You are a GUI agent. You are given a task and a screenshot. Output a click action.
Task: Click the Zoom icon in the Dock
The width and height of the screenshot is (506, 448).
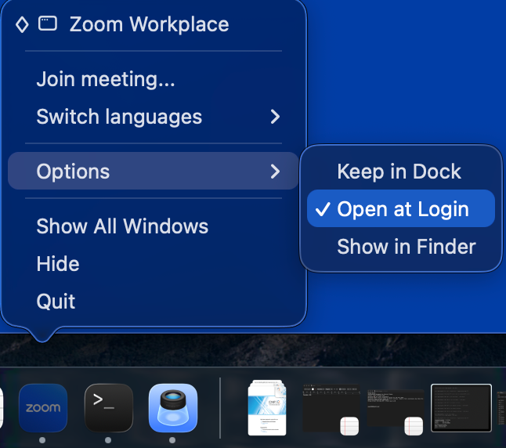click(x=43, y=408)
